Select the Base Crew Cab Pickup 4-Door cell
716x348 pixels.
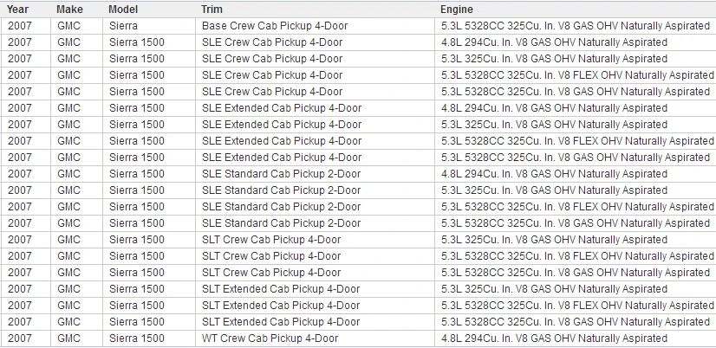(x=315, y=26)
